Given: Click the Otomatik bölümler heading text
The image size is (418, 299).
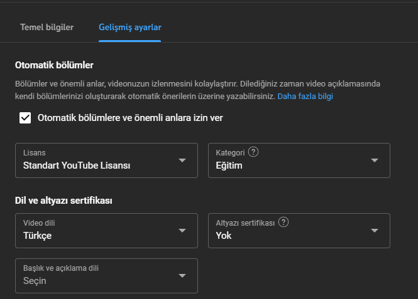Looking at the screenshot, I should [54, 65].
